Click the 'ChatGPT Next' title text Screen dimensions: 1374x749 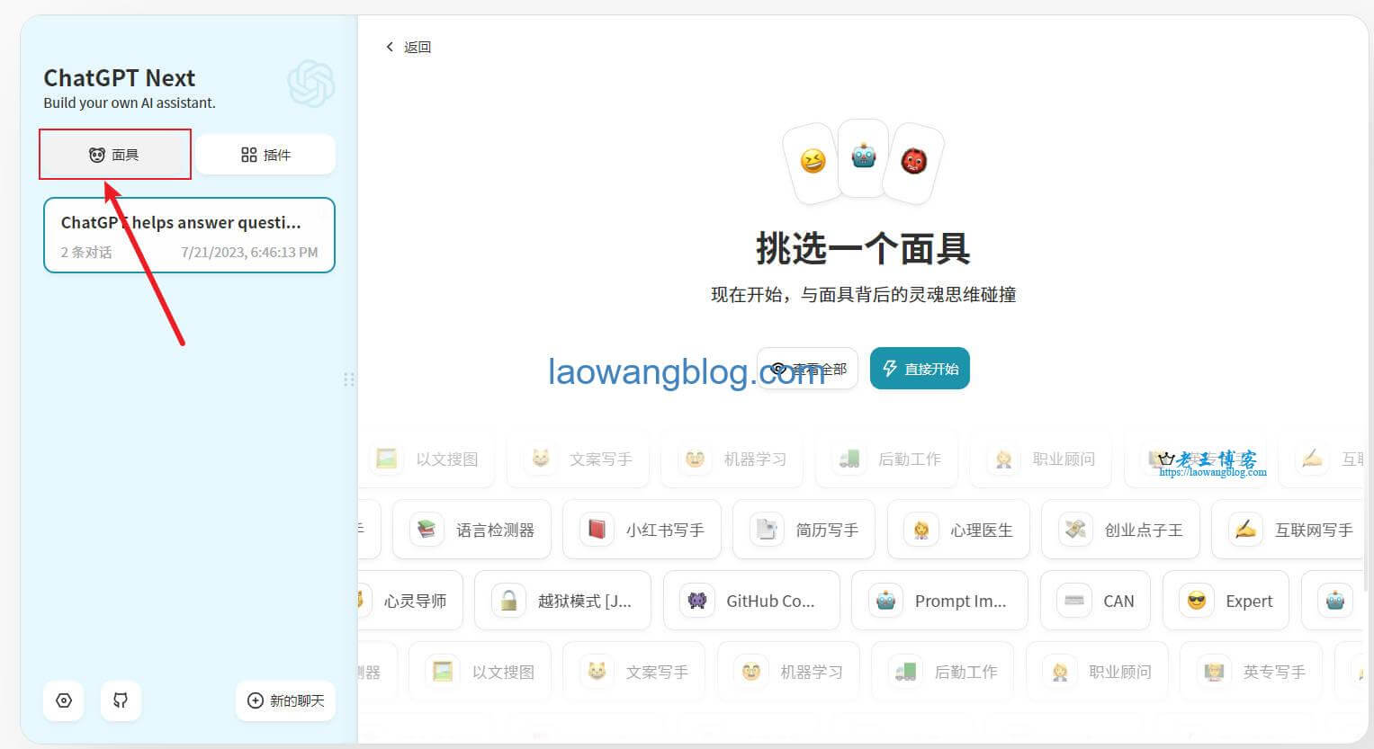(119, 77)
